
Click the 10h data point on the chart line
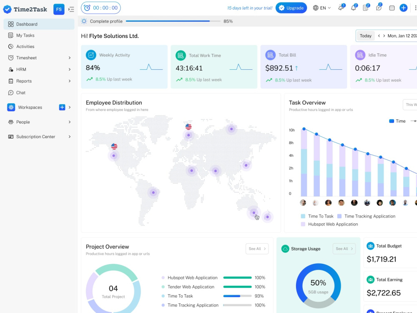click(304, 129)
